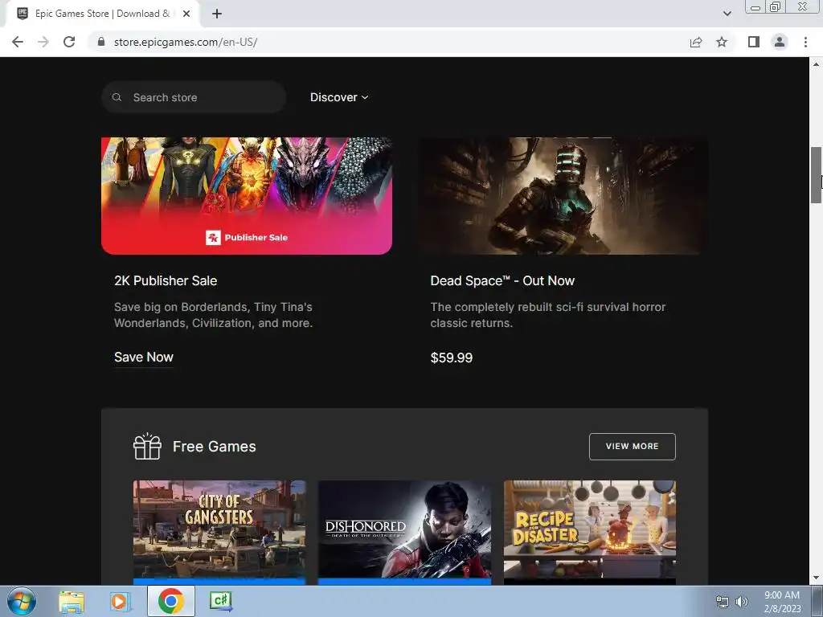Click the Free Games heading
The width and height of the screenshot is (823, 617).
coord(214,447)
